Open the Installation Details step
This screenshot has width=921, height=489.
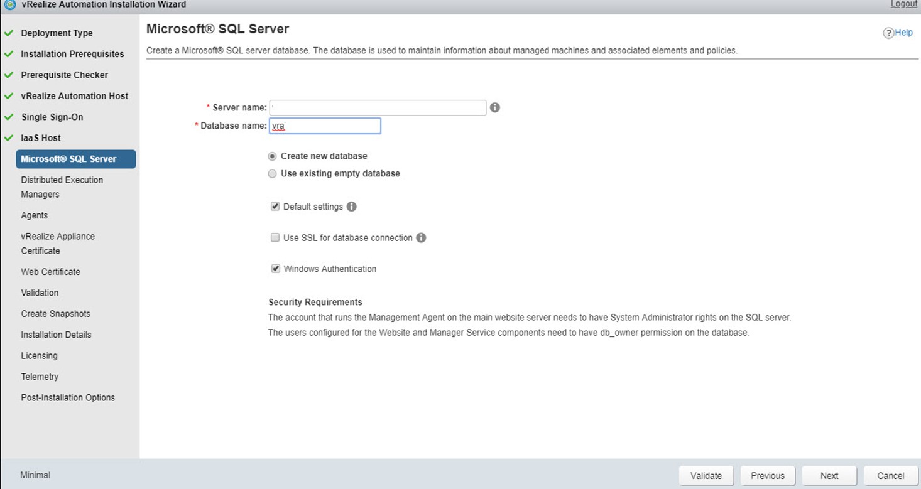tap(56, 335)
